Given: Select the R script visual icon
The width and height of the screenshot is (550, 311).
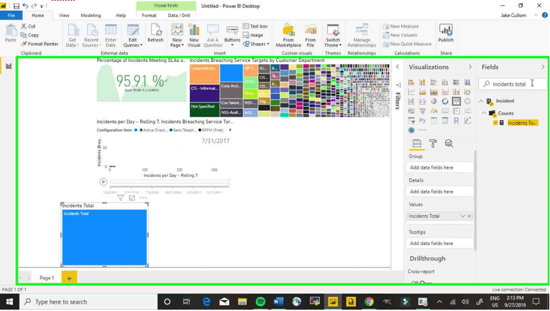Looking at the screenshot, I should pyautogui.click(x=456, y=121).
